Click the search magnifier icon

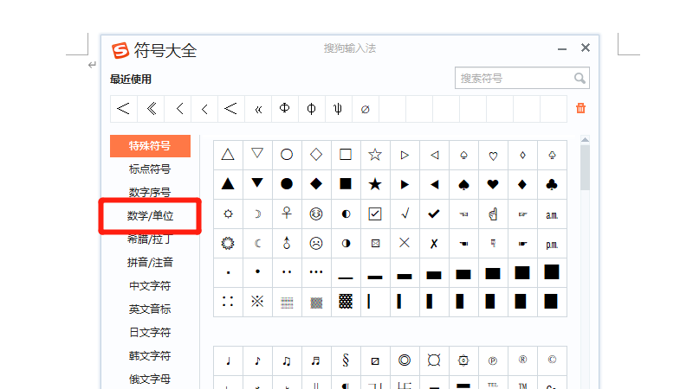pos(580,79)
